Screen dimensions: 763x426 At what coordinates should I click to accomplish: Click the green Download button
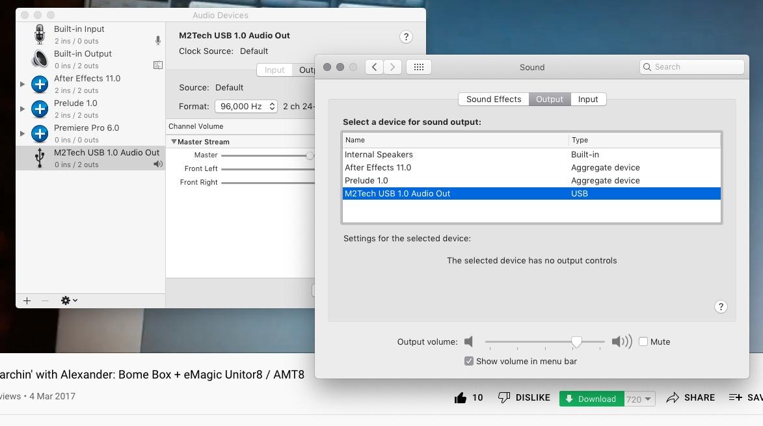(591, 399)
